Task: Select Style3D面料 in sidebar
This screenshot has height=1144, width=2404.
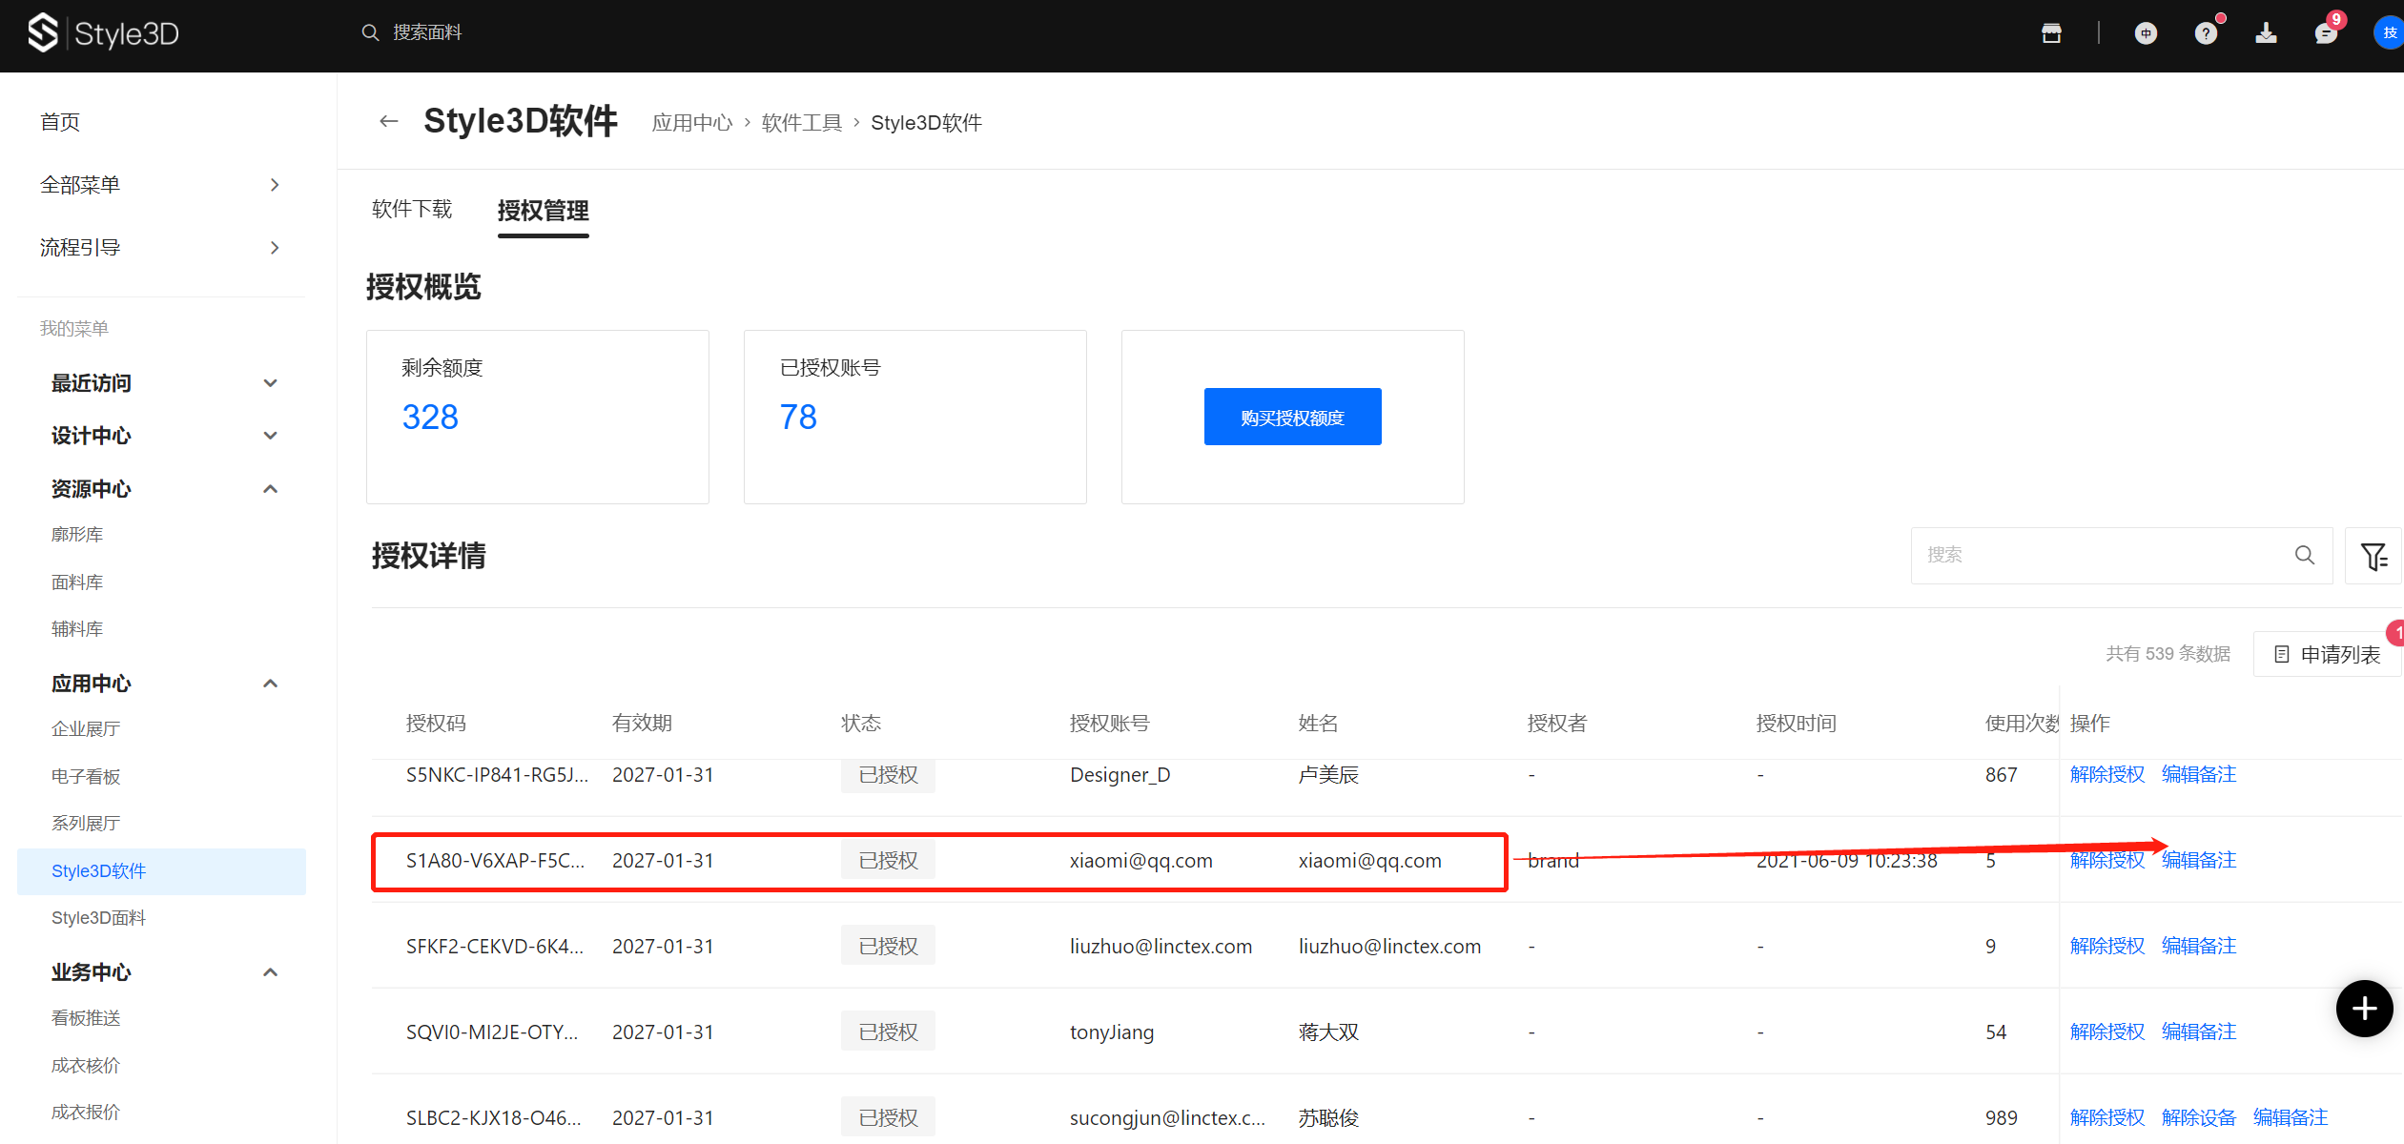Action: (99, 918)
